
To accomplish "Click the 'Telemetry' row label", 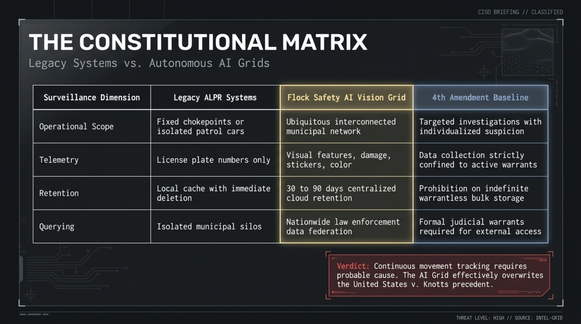I will coord(59,160).
